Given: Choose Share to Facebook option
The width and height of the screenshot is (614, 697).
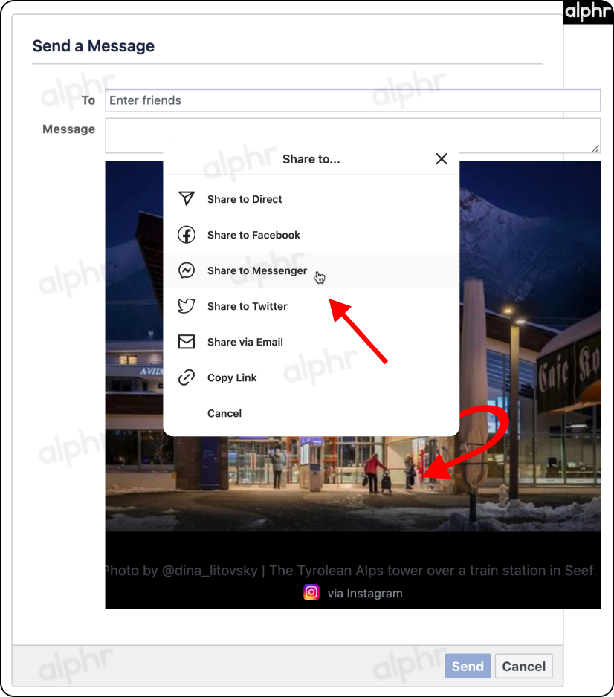Looking at the screenshot, I should [311, 235].
